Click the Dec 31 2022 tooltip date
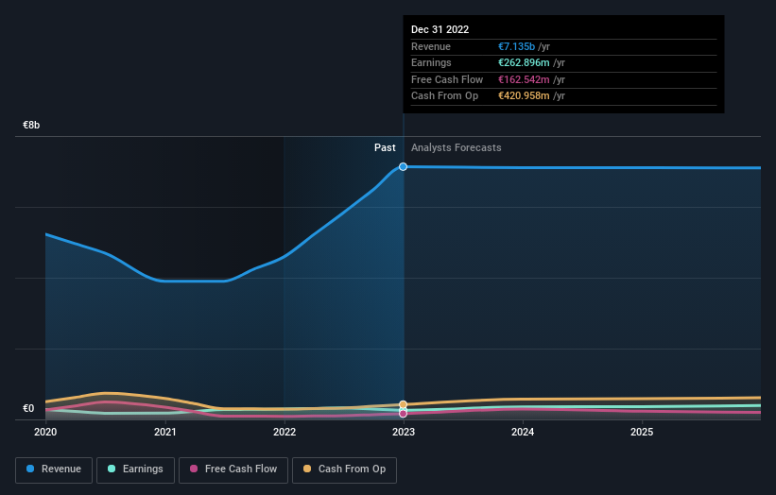776x495 pixels. 440,29
